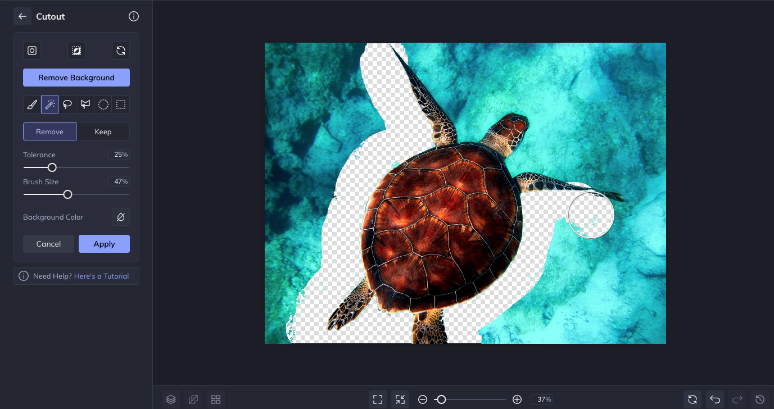Click the Remove Background button

[x=76, y=78]
